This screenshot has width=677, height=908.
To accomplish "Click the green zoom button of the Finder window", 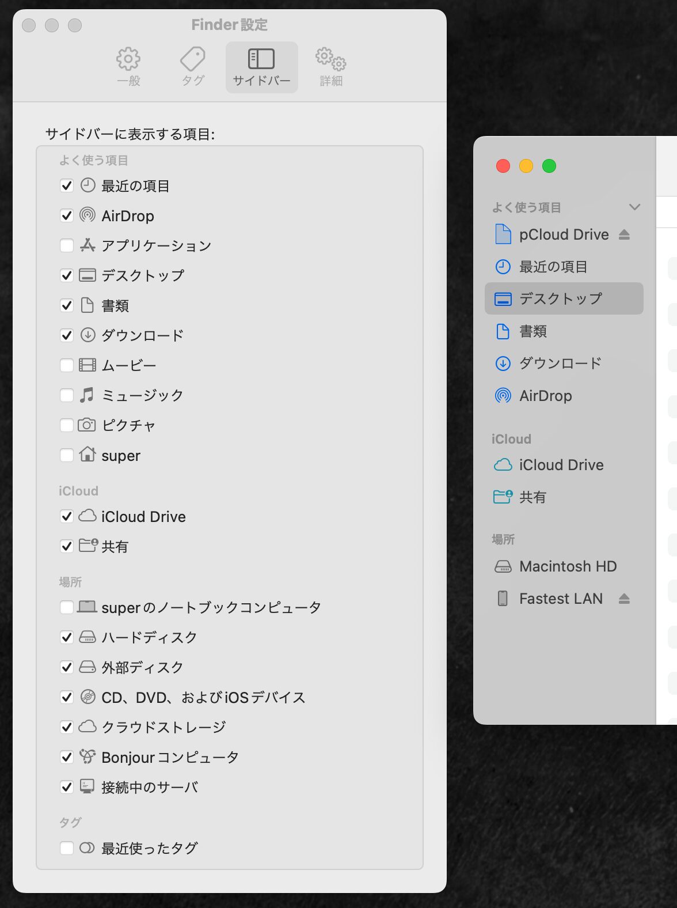I will click(x=549, y=166).
